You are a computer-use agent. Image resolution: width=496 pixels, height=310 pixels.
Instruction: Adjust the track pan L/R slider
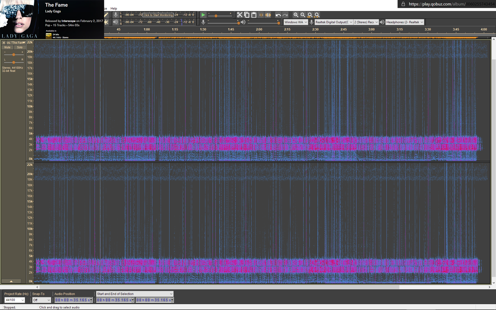pos(14,62)
